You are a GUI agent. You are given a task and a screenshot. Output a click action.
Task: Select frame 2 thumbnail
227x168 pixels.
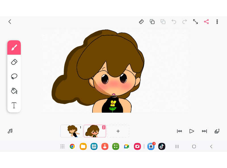point(95,131)
